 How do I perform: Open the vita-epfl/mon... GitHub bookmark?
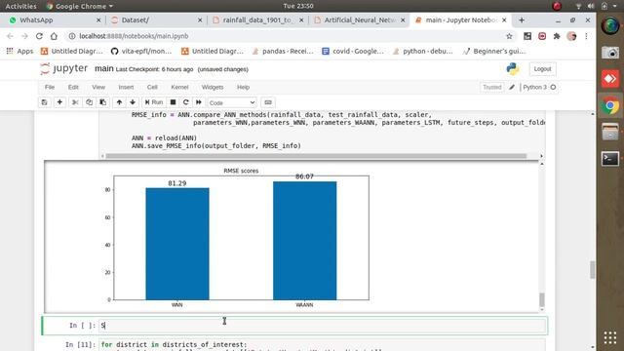point(141,51)
